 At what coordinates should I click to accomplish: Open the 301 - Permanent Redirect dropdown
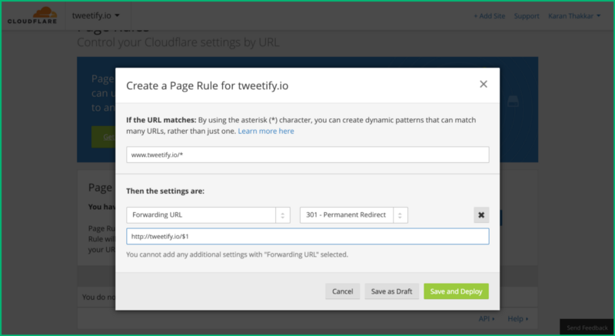point(354,215)
